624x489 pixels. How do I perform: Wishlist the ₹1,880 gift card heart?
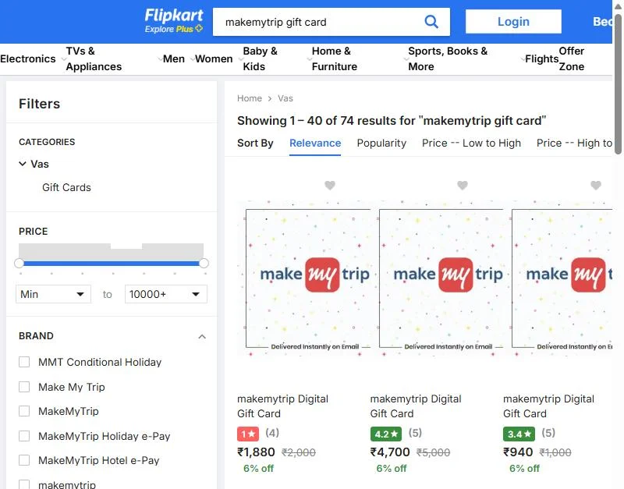329,185
